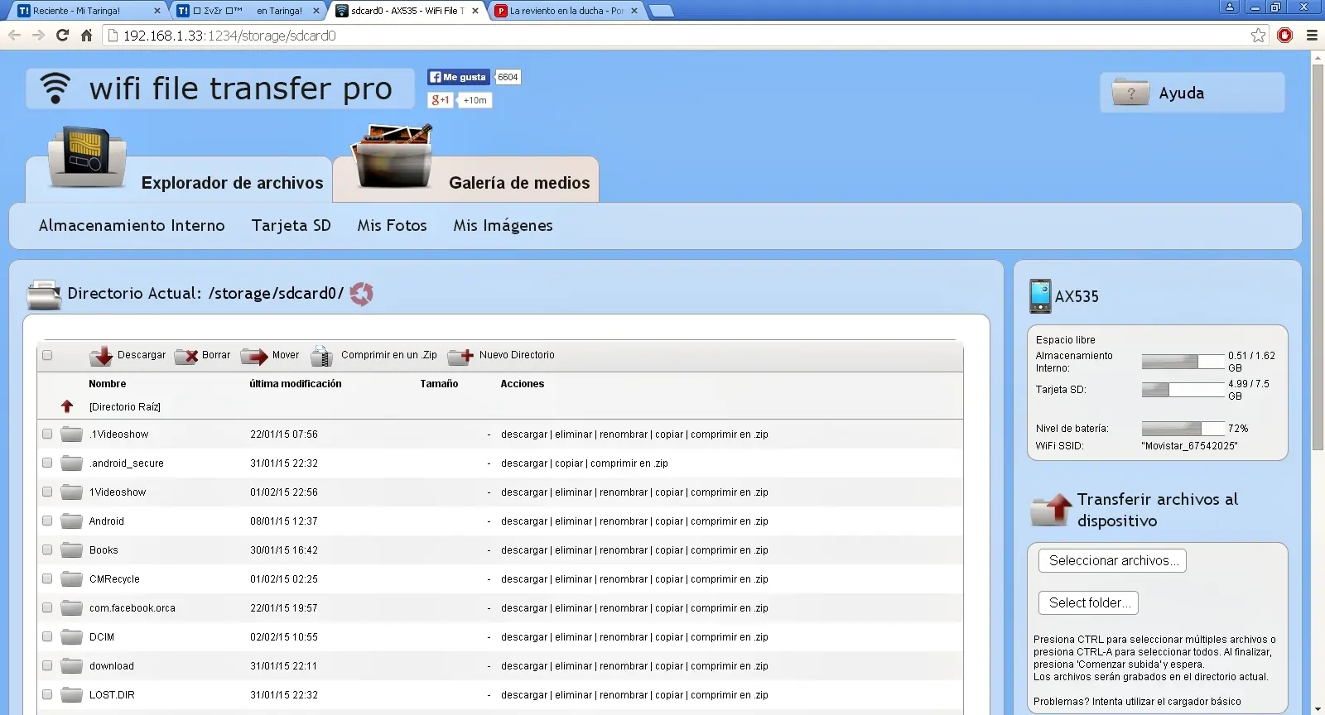
Task: Select Almacenamiento Interno menu item
Action: click(x=132, y=225)
